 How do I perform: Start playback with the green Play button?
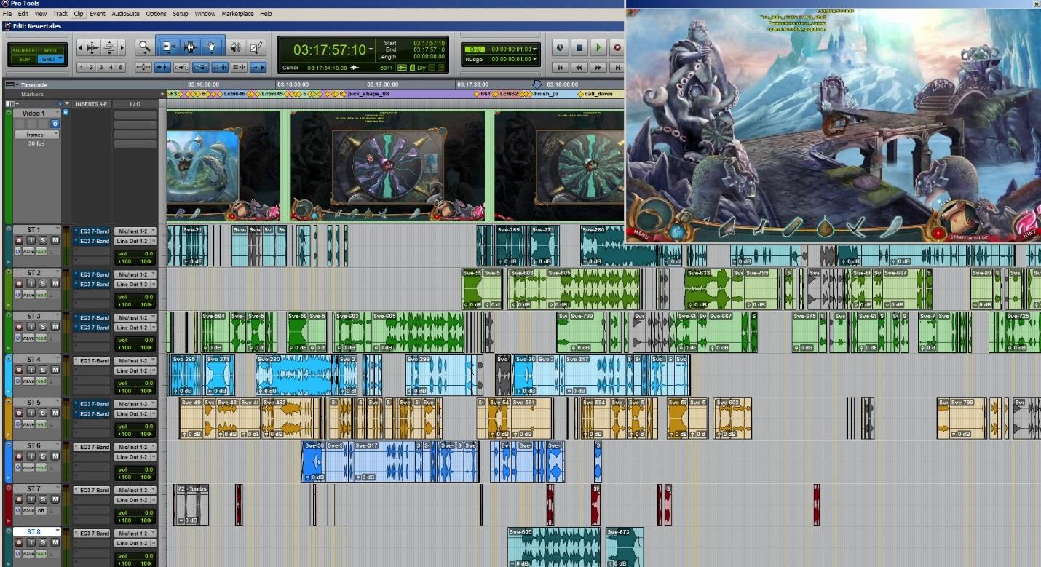[598, 47]
